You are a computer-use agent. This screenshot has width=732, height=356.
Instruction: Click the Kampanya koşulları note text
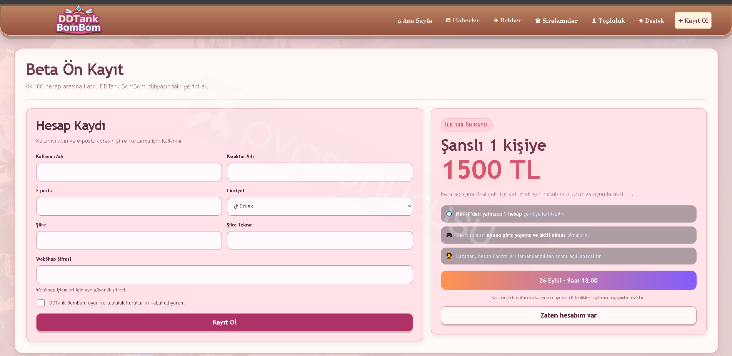568,298
